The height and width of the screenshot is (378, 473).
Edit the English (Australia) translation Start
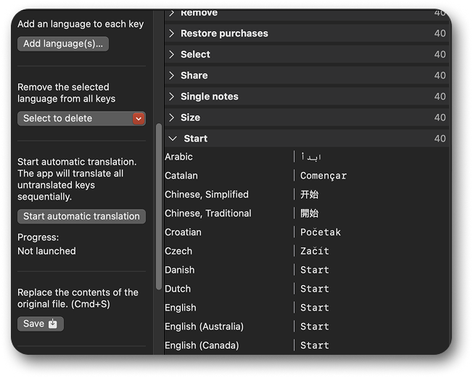click(315, 326)
